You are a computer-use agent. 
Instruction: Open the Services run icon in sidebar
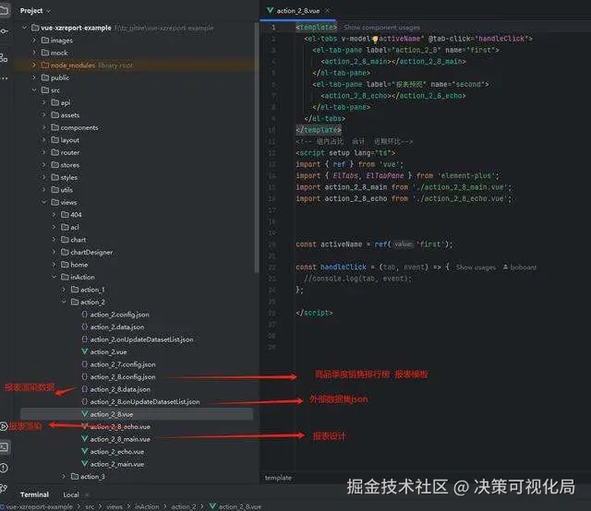[4, 426]
